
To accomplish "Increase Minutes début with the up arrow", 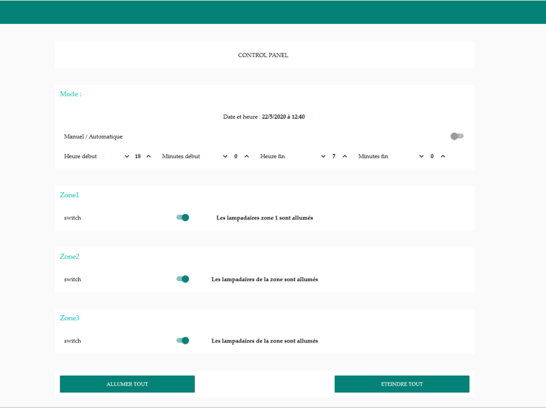I will pos(246,156).
